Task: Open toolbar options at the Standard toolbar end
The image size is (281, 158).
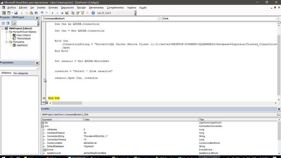Action: point(136,13)
